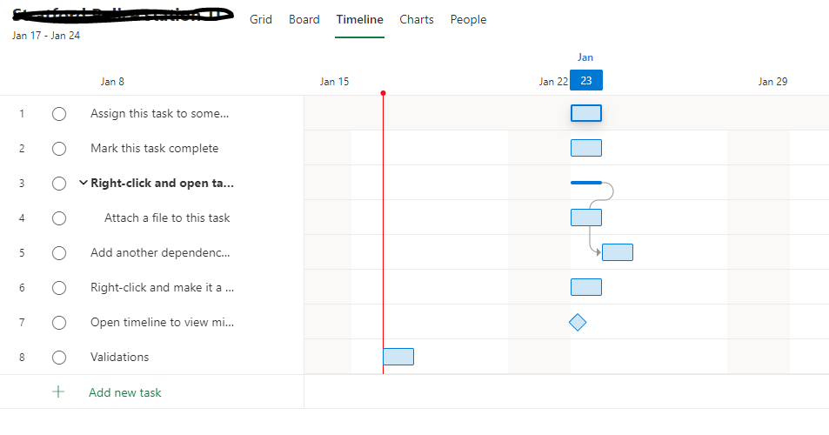
Task: Click 'Add new task' link
Action: coord(124,392)
